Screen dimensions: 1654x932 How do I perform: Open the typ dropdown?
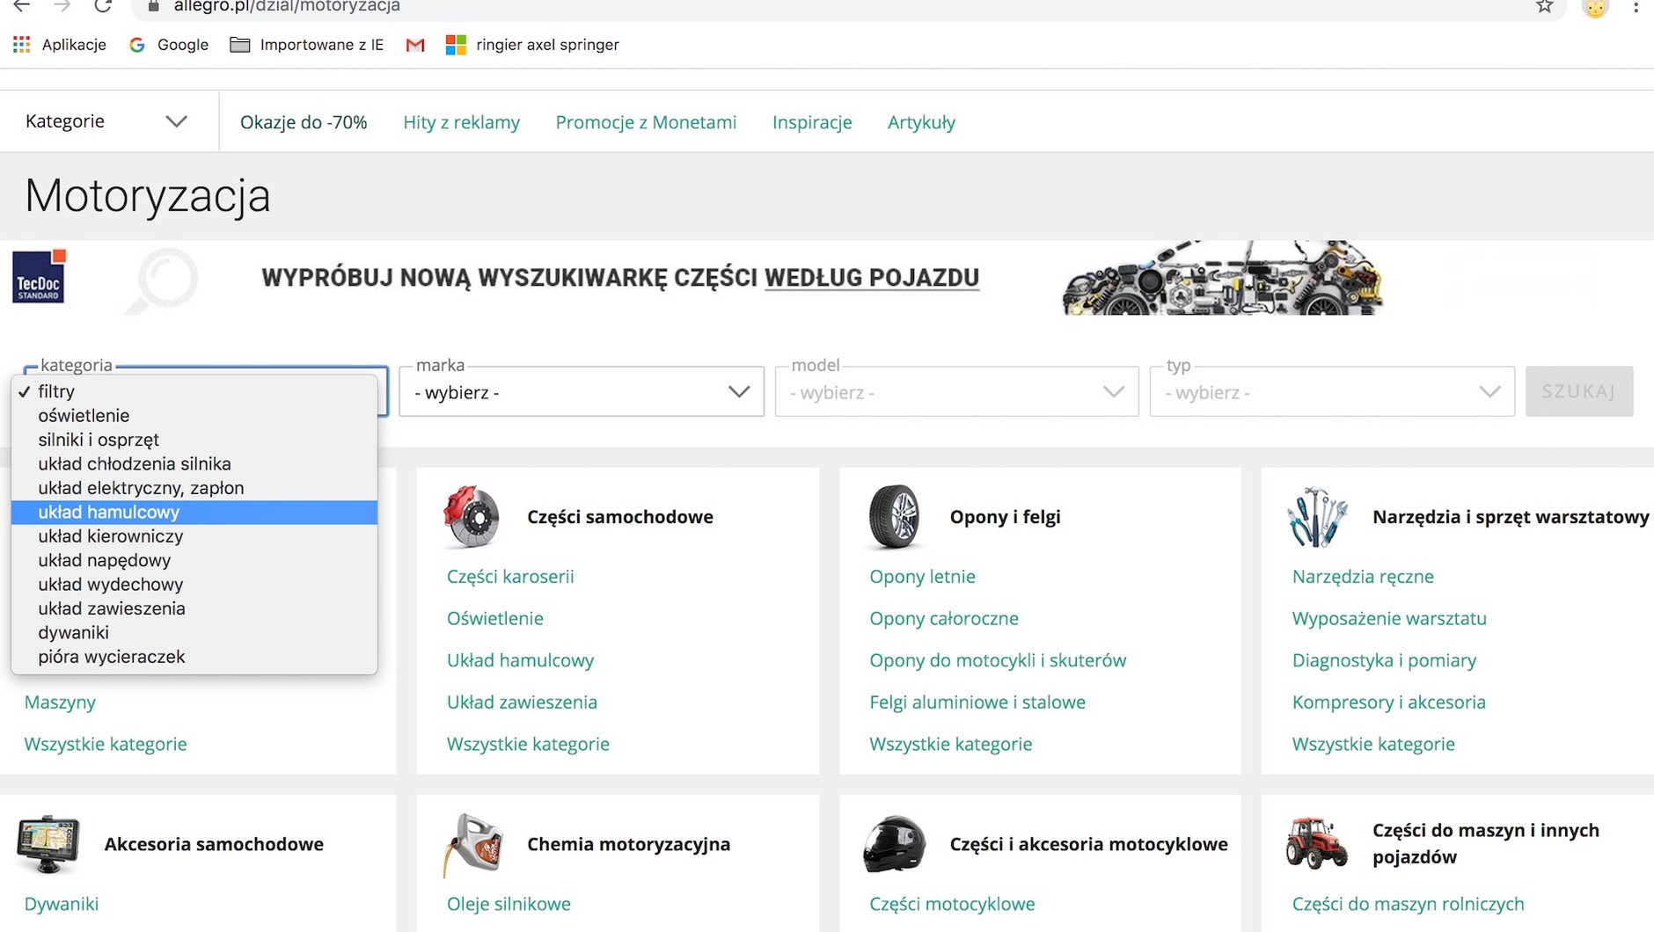[1332, 392]
